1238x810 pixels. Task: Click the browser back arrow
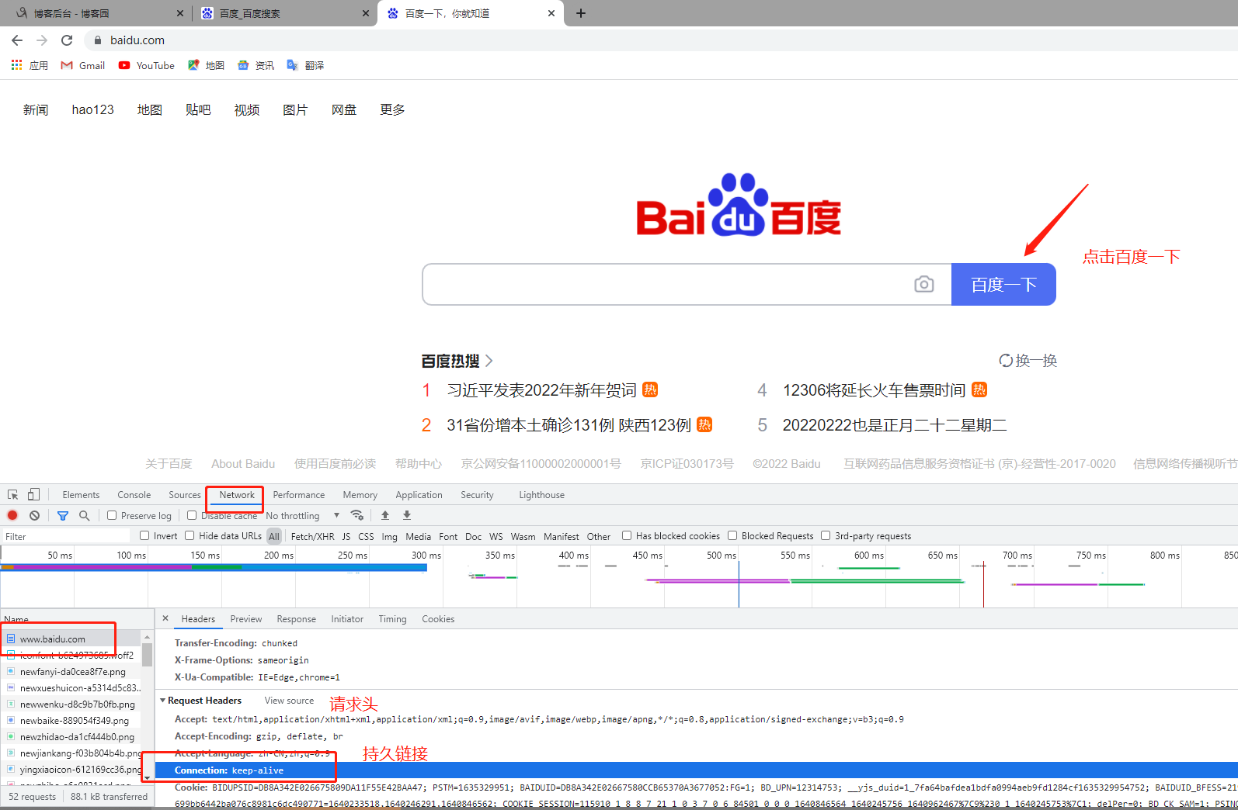click(17, 40)
